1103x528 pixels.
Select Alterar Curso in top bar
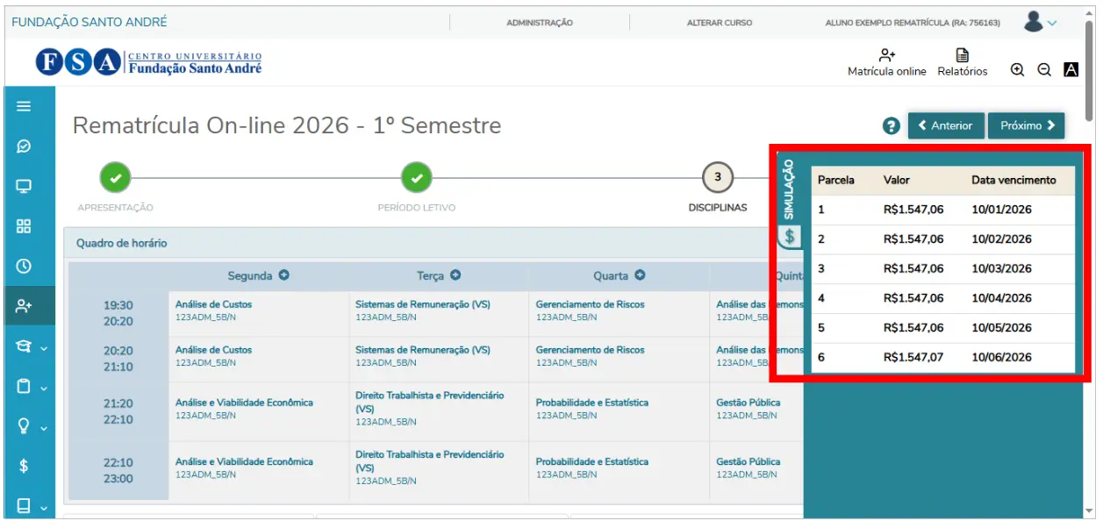719,23
